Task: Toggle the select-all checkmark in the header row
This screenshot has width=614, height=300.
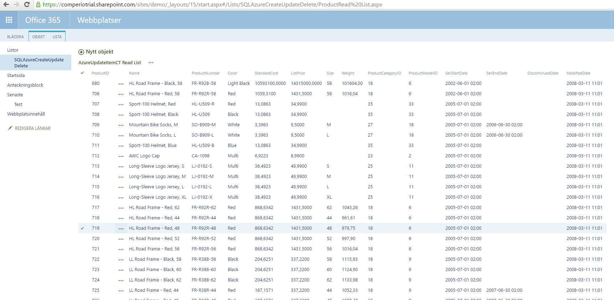Action: [x=82, y=73]
